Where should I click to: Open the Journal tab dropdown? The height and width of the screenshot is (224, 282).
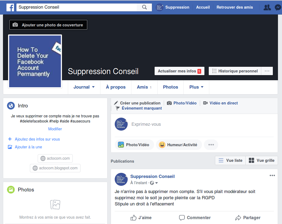click(x=84, y=87)
